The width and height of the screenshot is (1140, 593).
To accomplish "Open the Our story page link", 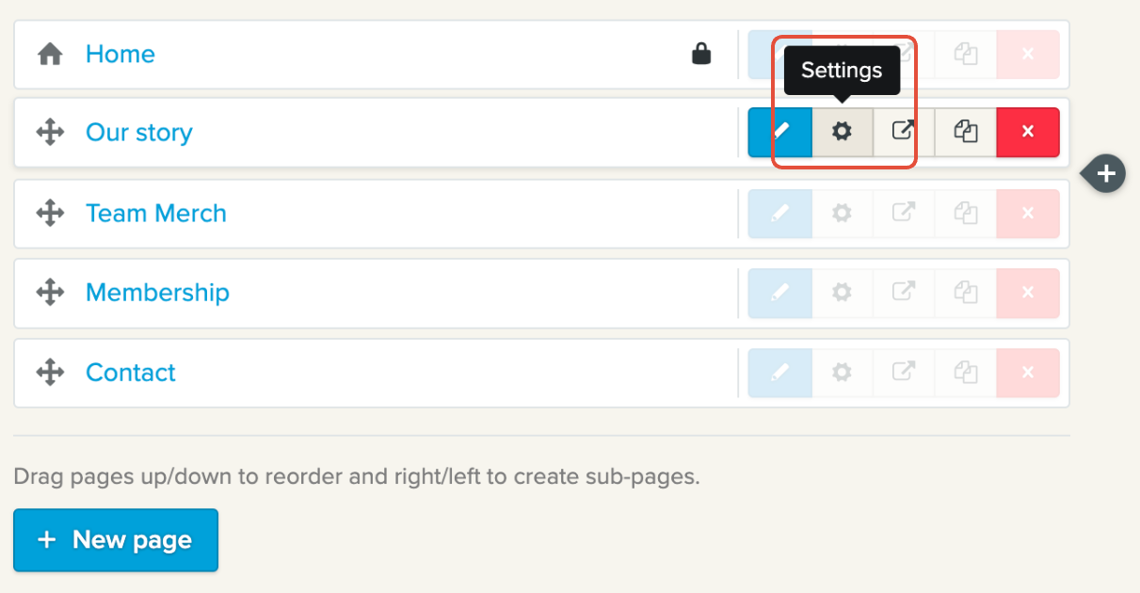I will (138, 133).
